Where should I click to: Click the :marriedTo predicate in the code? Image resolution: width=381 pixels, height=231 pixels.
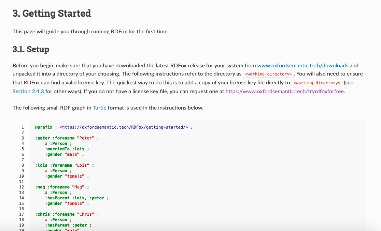click(57, 149)
